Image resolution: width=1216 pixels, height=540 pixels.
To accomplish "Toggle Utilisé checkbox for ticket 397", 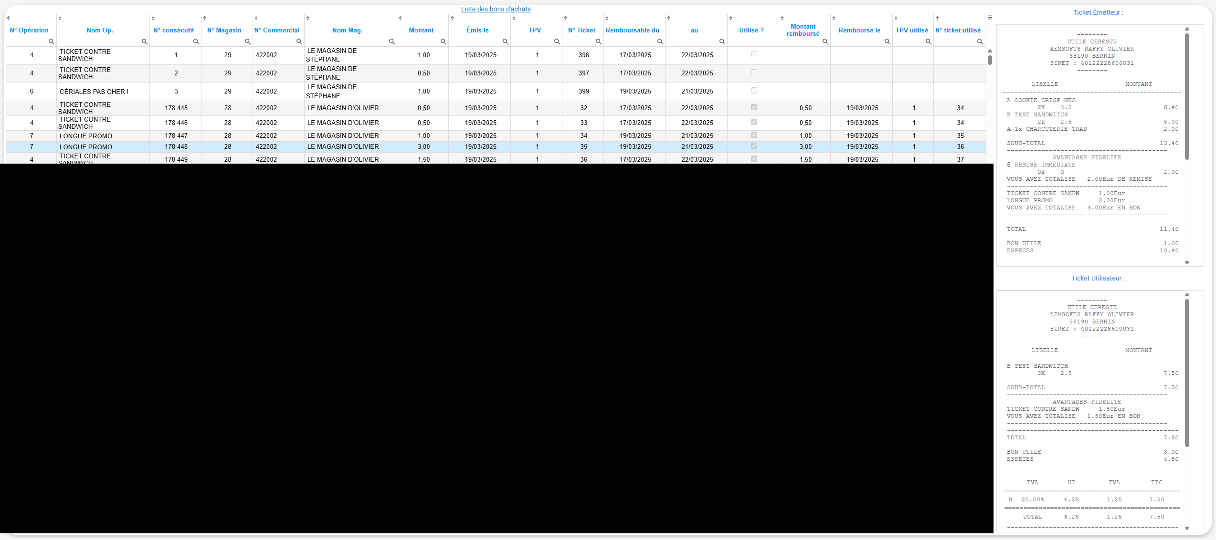I will click(754, 73).
